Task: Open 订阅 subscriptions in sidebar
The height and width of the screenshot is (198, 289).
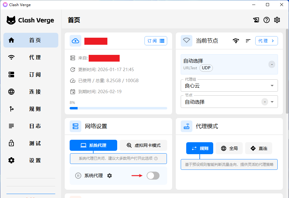Action: click(x=31, y=74)
